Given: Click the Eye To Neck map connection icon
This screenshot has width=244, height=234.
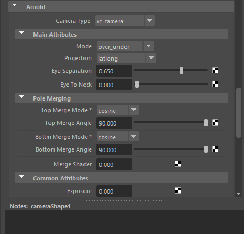Looking at the screenshot, I should 215,84.
